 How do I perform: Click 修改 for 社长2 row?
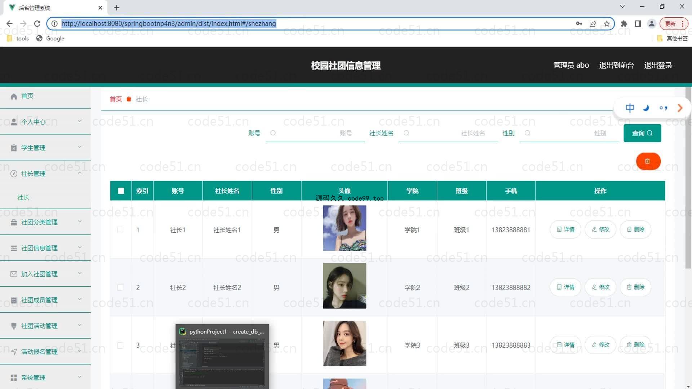pyautogui.click(x=600, y=287)
